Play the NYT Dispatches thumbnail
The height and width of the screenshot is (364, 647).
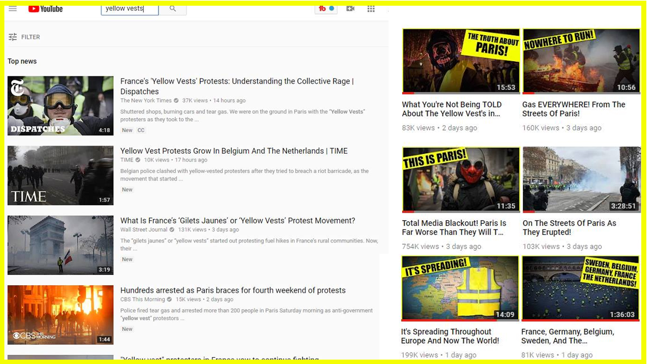click(61, 106)
